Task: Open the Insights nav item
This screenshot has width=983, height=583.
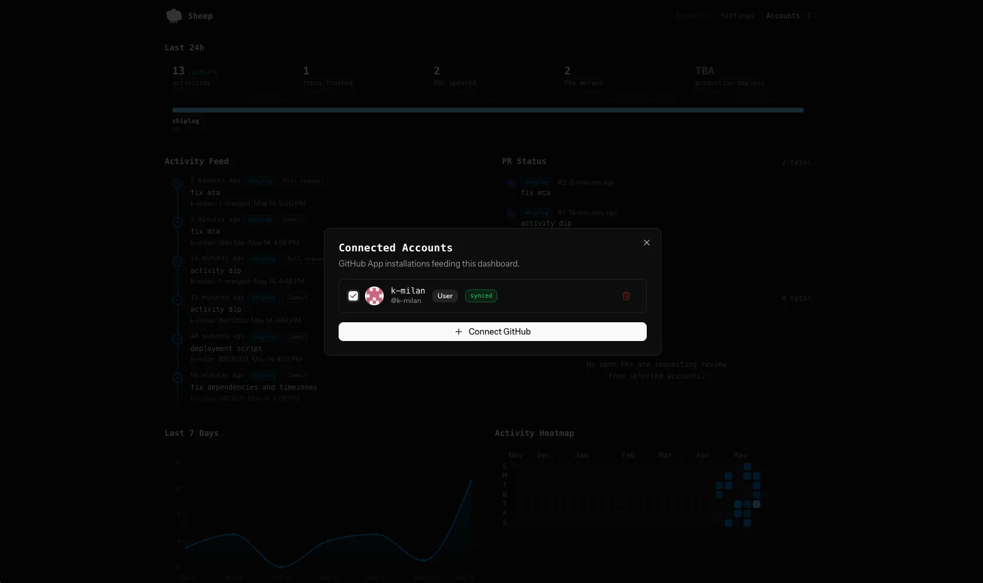Action: 692,16
